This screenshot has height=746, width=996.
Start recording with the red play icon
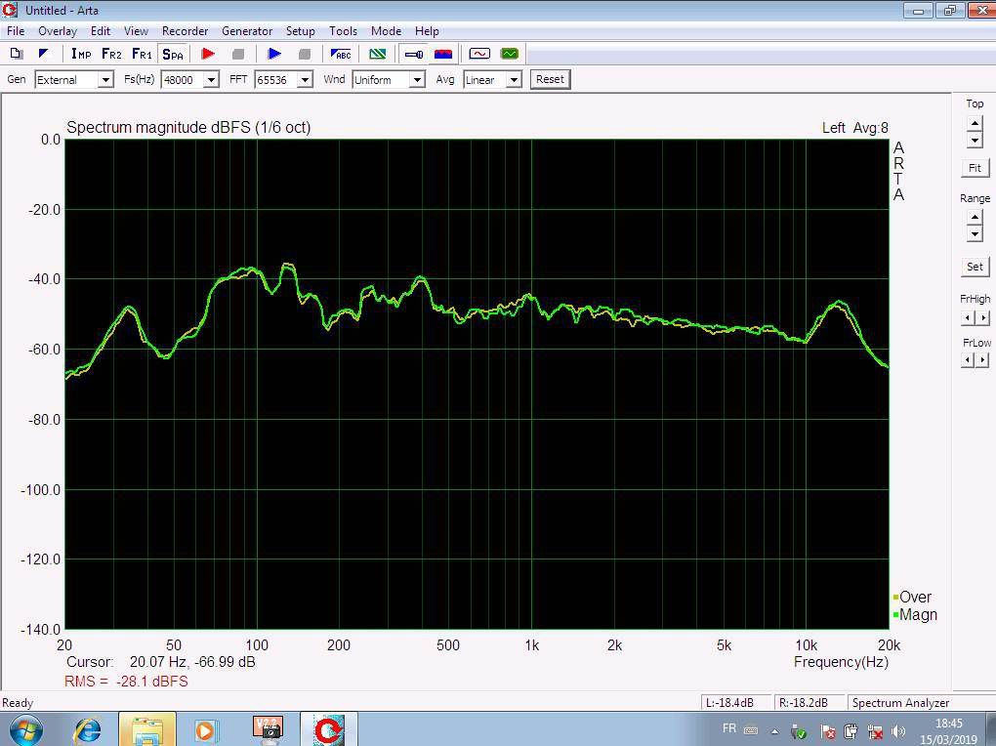[x=208, y=54]
